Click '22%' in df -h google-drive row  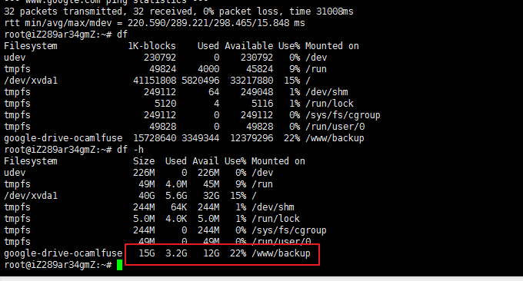coord(238,253)
